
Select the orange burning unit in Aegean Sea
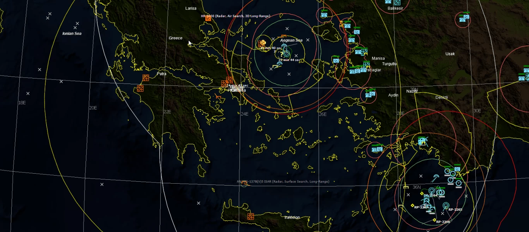263,42
